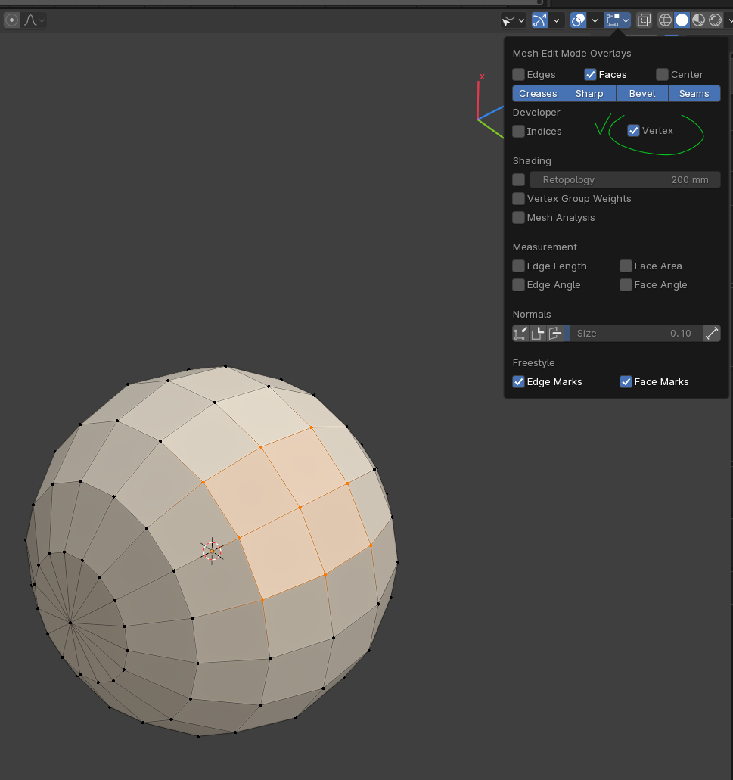Toggle X-Ray view icon

644,20
